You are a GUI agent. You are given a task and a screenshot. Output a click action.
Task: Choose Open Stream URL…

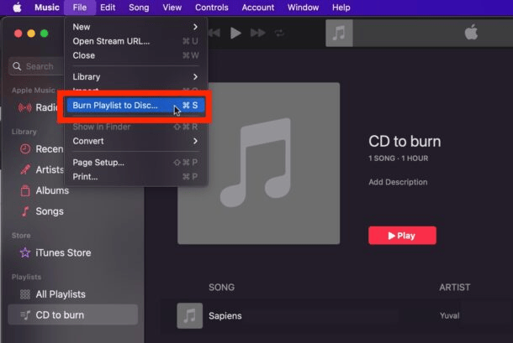tap(135, 41)
